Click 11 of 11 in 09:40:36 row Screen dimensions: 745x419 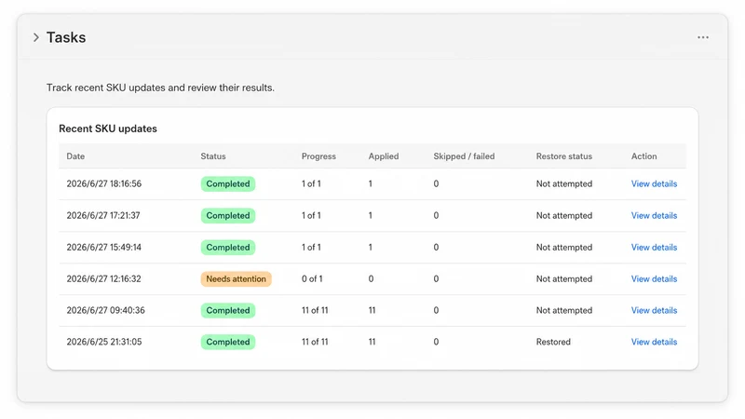tap(315, 310)
